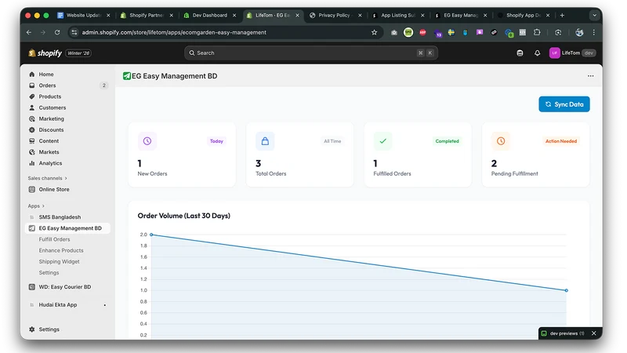Open the app's three-dot more menu

pyautogui.click(x=591, y=76)
